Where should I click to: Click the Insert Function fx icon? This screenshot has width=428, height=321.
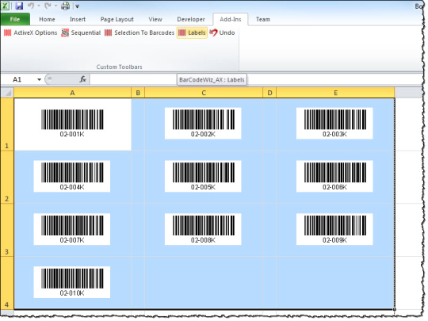(82, 79)
